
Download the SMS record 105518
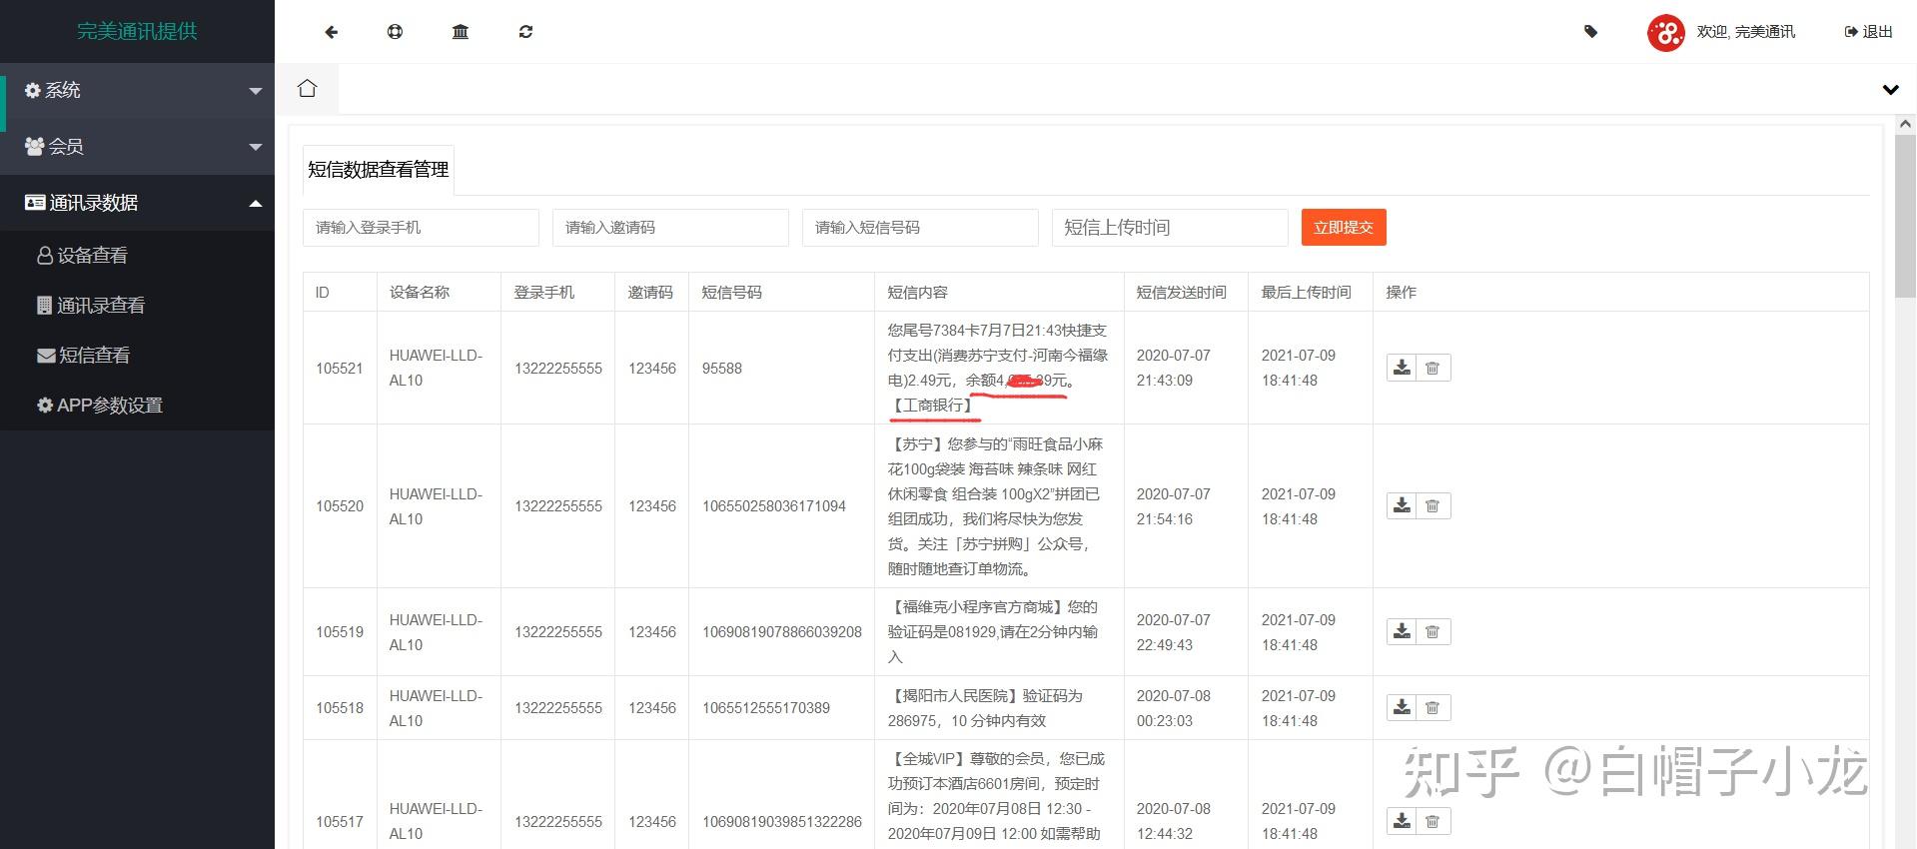point(1403,707)
